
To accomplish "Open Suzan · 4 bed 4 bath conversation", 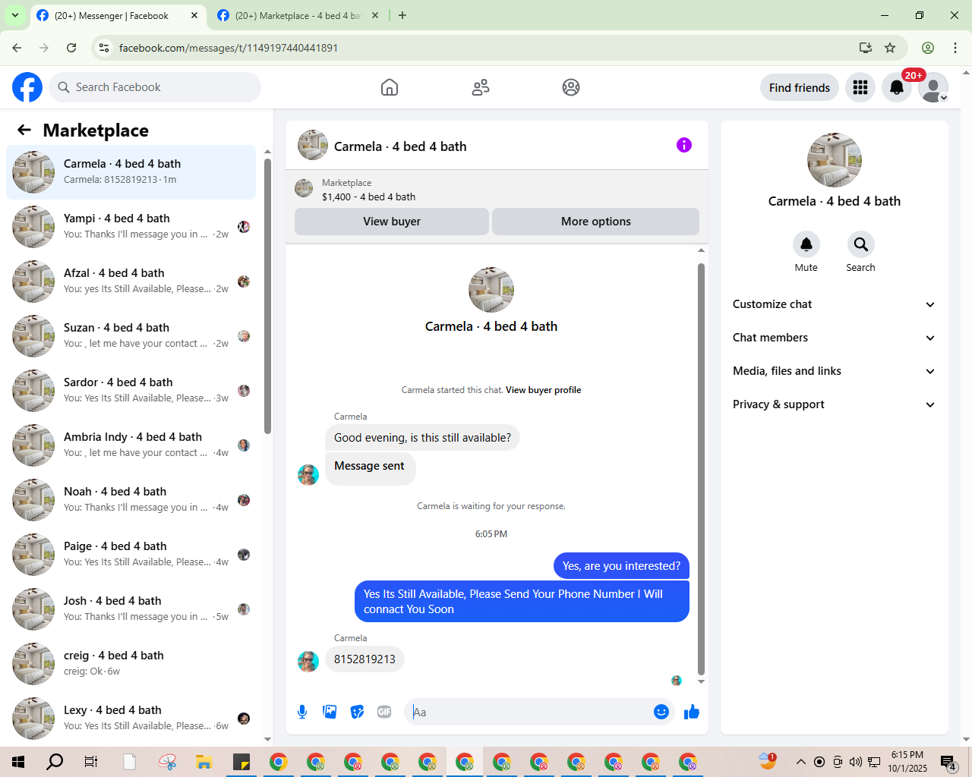I will pyautogui.click(x=131, y=336).
